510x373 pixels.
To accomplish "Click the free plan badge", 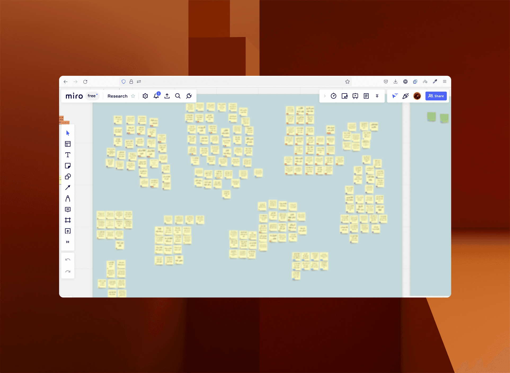I will point(92,96).
